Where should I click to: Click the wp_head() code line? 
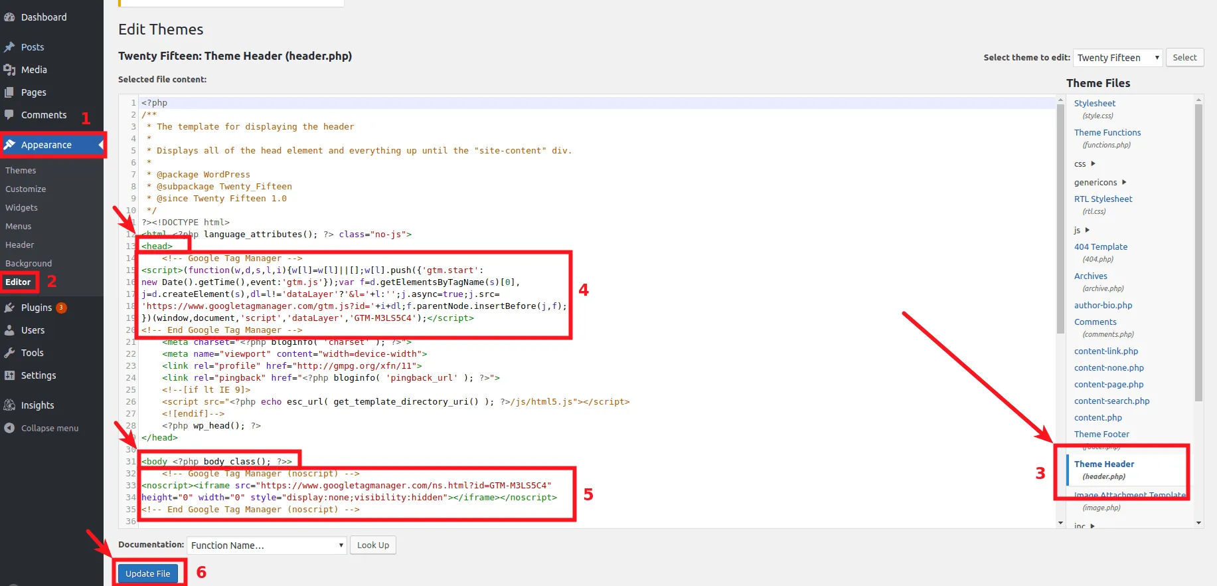[x=211, y=426]
